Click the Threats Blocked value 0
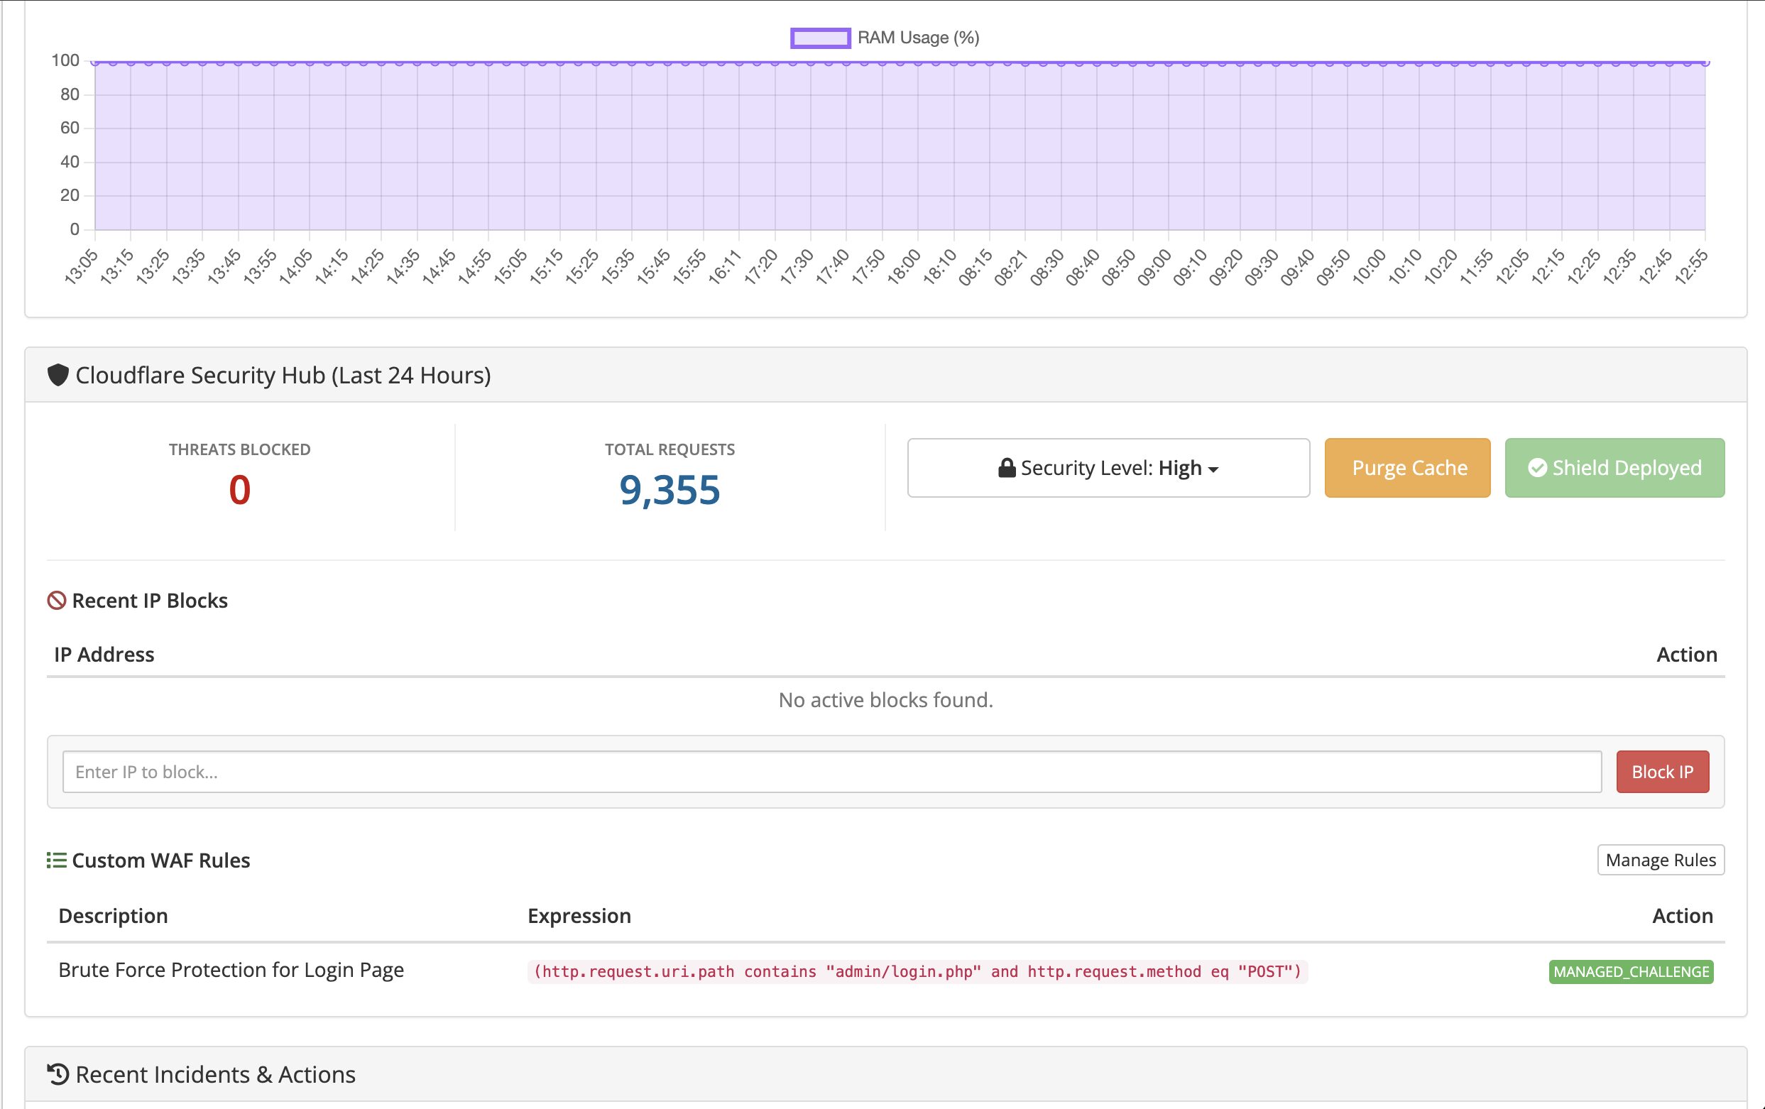The height and width of the screenshot is (1109, 1765). [240, 490]
